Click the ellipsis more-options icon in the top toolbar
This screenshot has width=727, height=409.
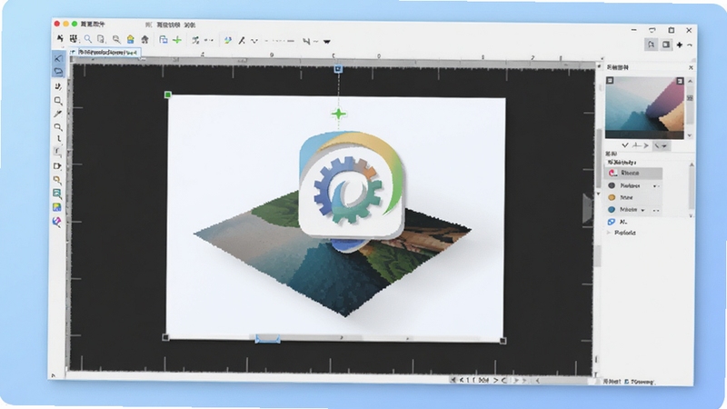pyautogui.click(x=209, y=40)
